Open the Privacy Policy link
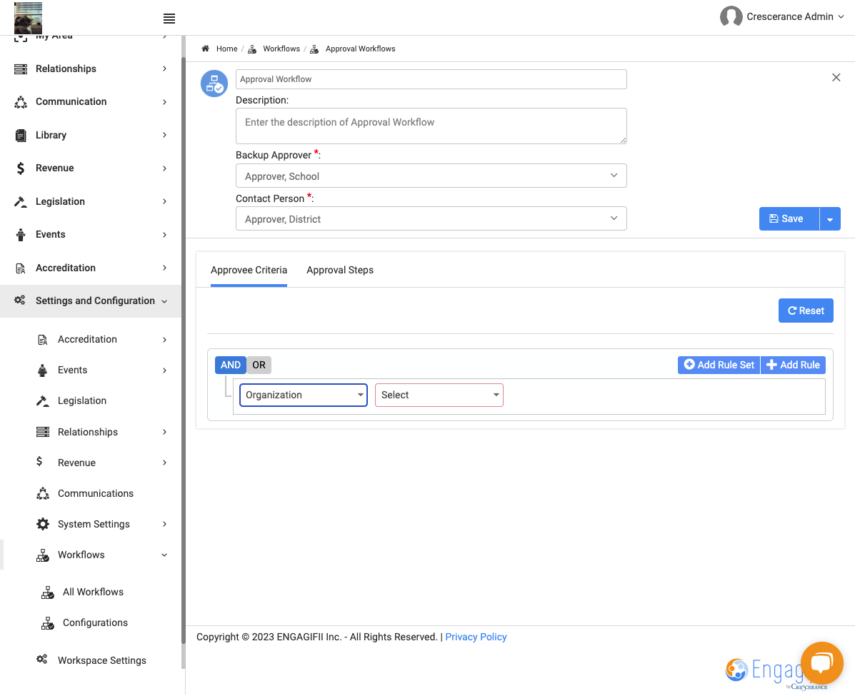Image resolution: width=855 pixels, height=696 pixels. point(476,637)
